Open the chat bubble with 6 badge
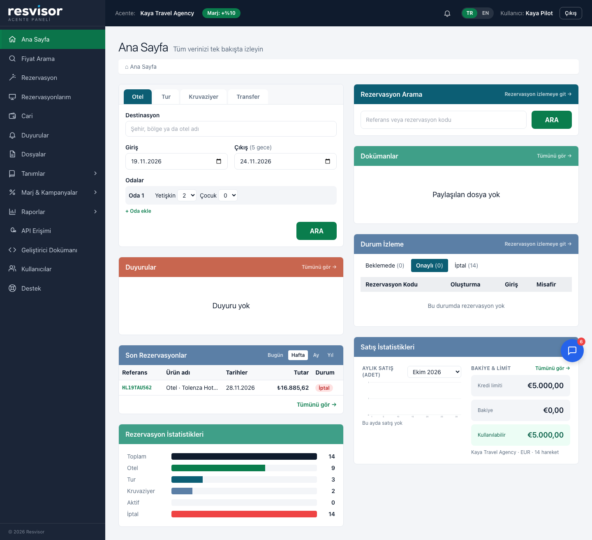Image resolution: width=592 pixels, height=540 pixels. click(x=572, y=351)
